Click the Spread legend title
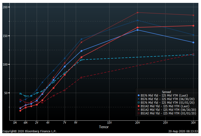 pyautogui.click(x=166, y=92)
